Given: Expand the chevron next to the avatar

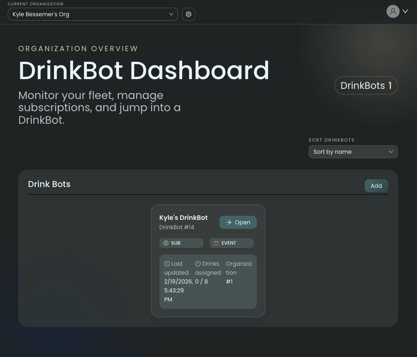Looking at the screenshot, I should coord(405,11).
